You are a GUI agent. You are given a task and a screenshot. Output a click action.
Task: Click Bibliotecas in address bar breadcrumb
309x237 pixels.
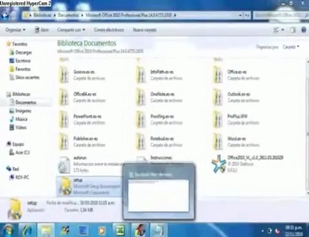tap(42, 15)
